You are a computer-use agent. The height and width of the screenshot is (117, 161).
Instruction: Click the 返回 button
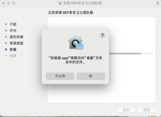point(126,110)
